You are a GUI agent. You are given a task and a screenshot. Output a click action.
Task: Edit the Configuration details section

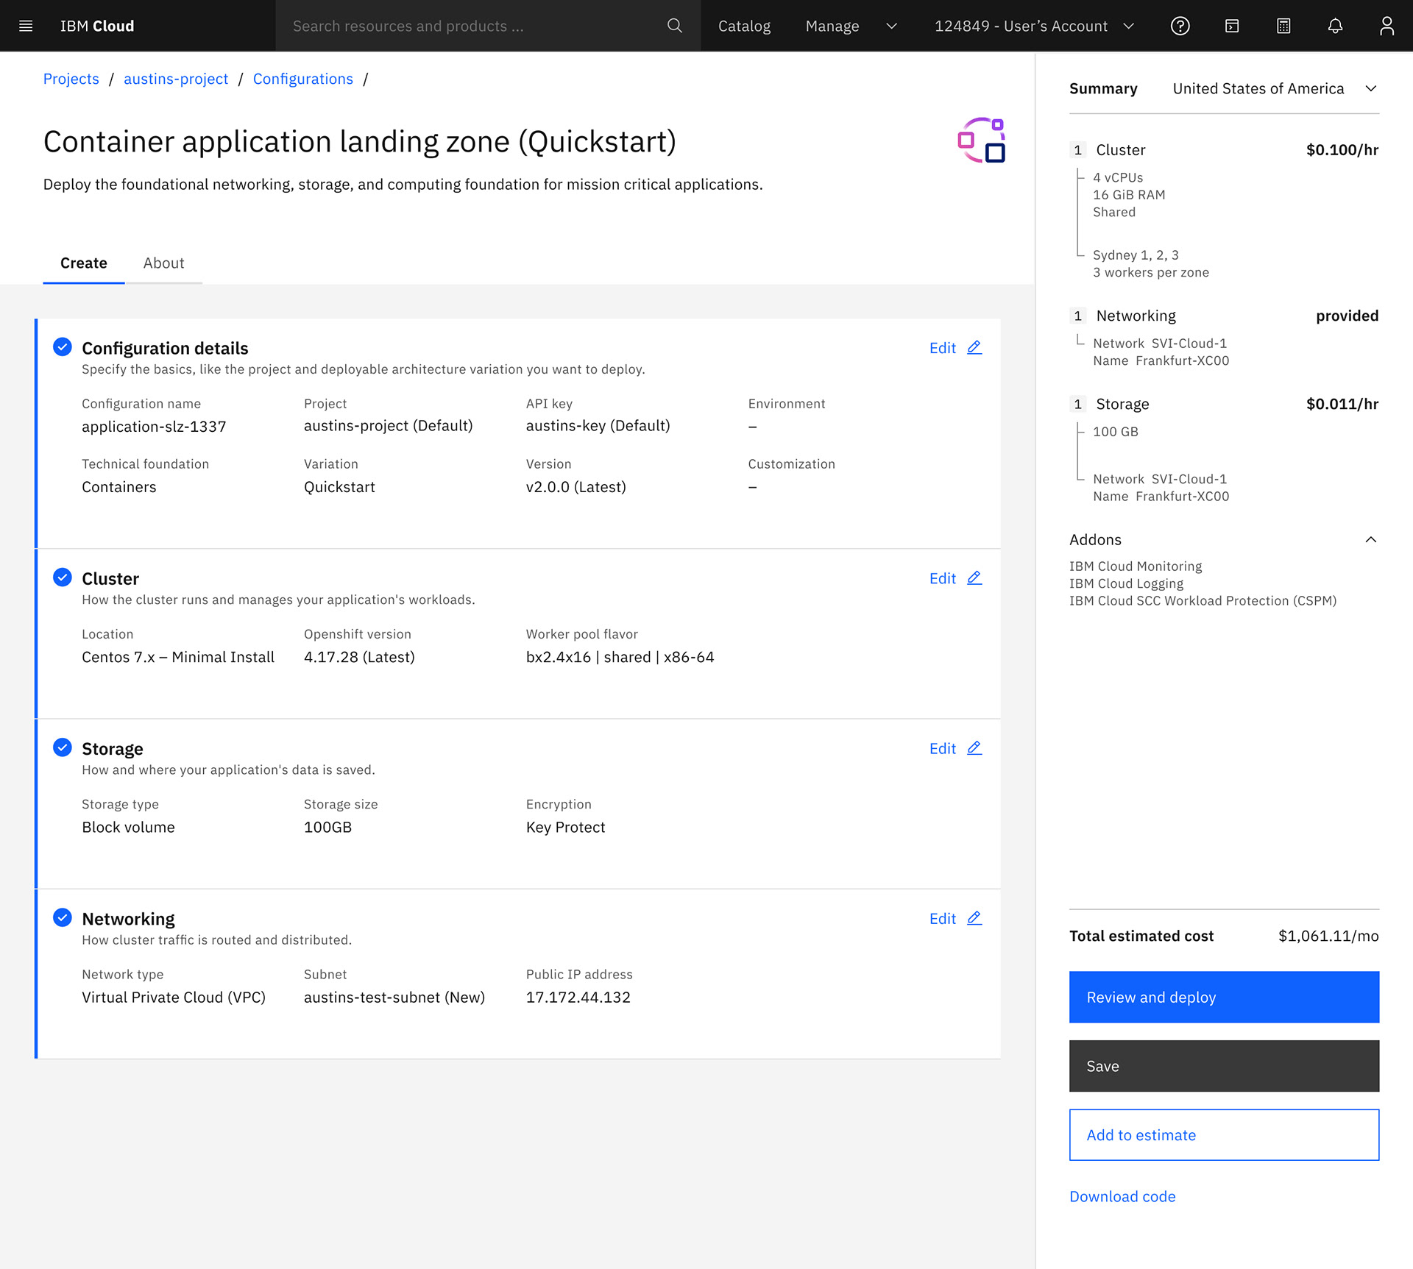point(942,347)
